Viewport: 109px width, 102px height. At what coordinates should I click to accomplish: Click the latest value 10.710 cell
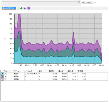coord(53,74)
